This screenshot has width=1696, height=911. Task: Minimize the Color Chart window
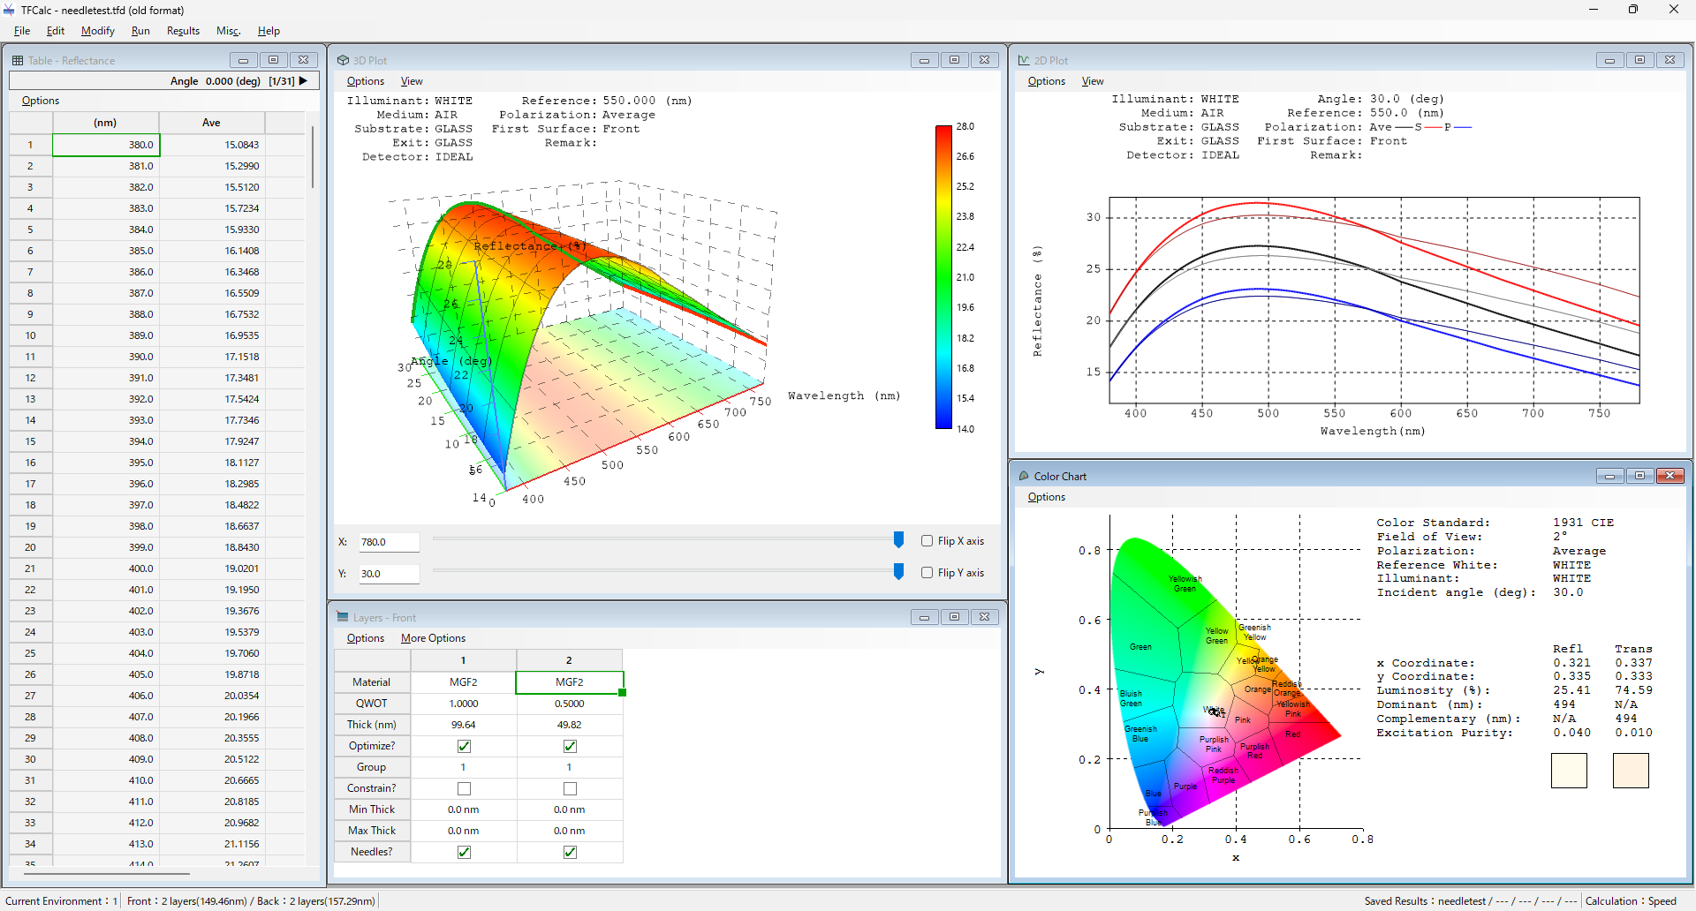coord(1609,476)
